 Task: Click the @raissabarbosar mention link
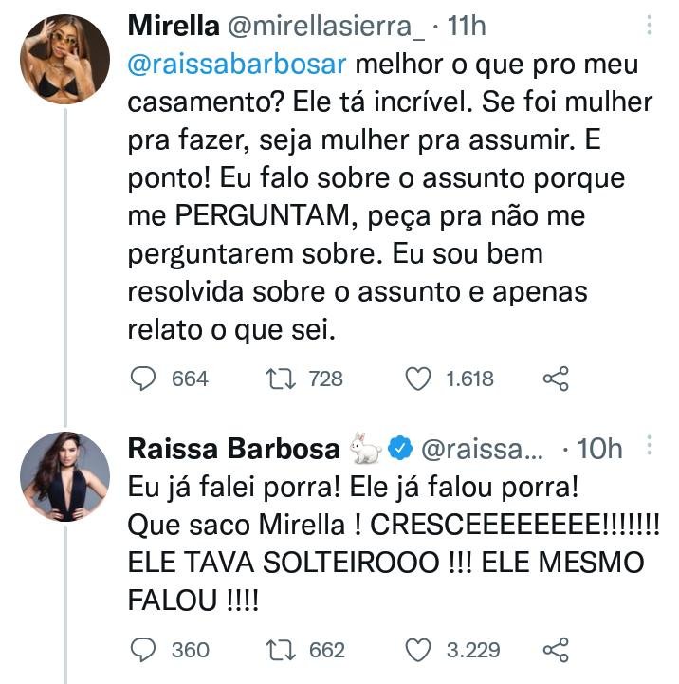[x=237, y=65]
